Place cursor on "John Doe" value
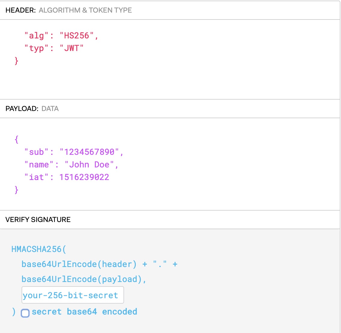This screenshot has height=333, width=341. pos(89,165)
